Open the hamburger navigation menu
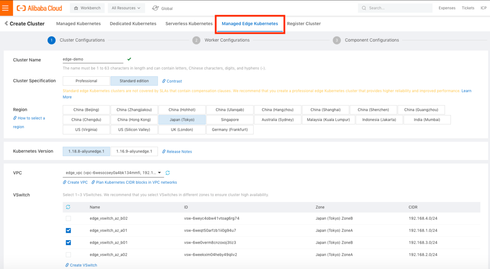Viewport: 490px width, 269px height. (5, 8)
